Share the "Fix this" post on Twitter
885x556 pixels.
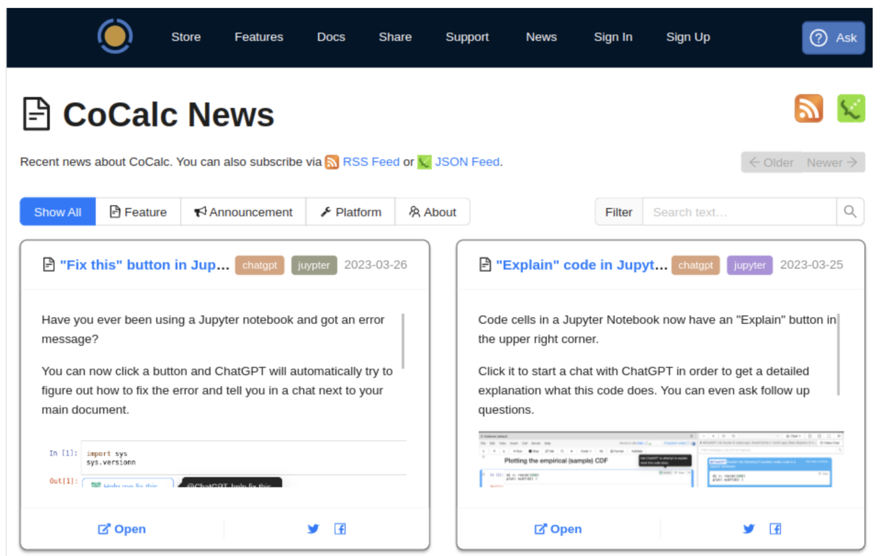[313, 529]
